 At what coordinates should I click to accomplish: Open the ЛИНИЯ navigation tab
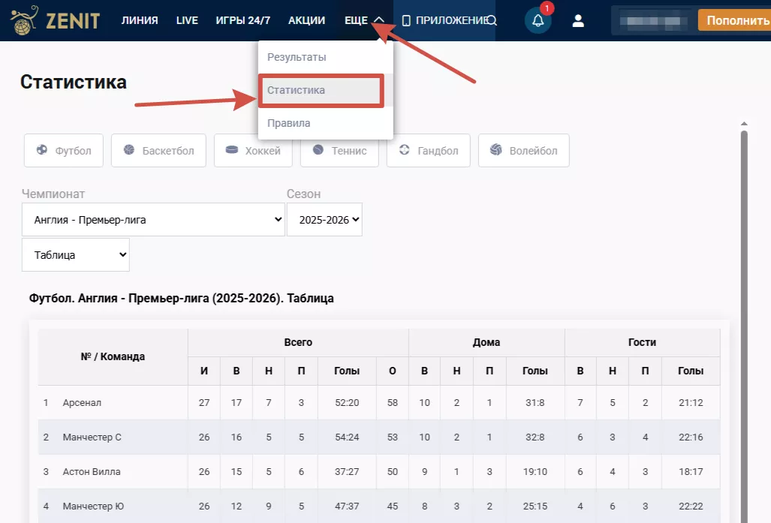140,21
